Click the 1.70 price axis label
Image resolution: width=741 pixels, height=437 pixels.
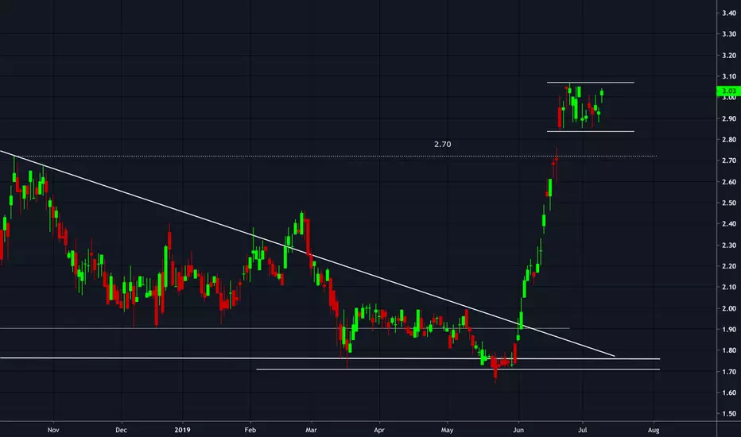(x=729, y=372)
